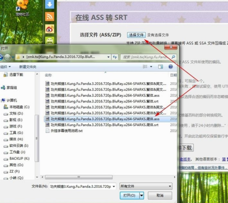Viewport: 228px width, 203px height.
Task: Open 工作盘 (J:) drive
Action: (x=15, y=152)
